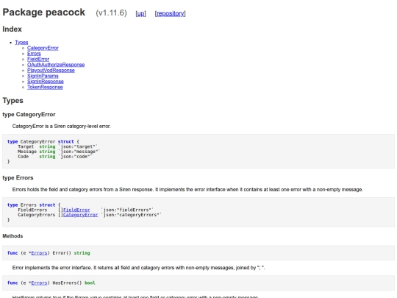Click version text (v1.11.6)
Image resolution: width=397 pixels, height=298 pixels.
click(x=111, y=13)
